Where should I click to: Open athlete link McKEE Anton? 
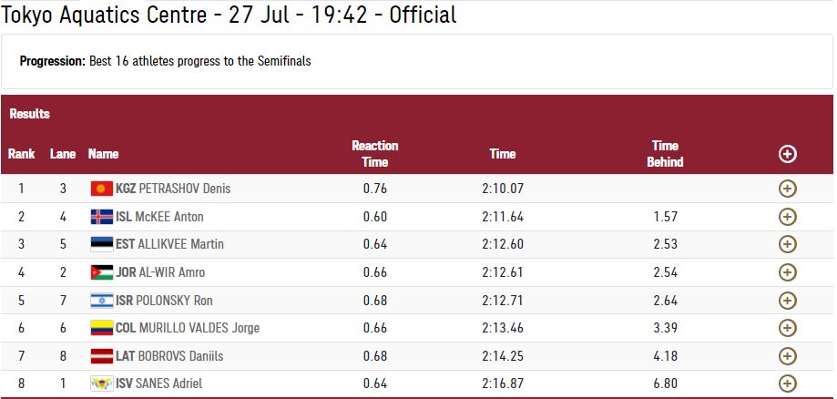tap(169, 217)
